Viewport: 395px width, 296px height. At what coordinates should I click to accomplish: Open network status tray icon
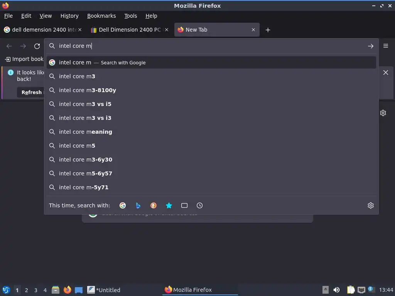click(361, 290)
